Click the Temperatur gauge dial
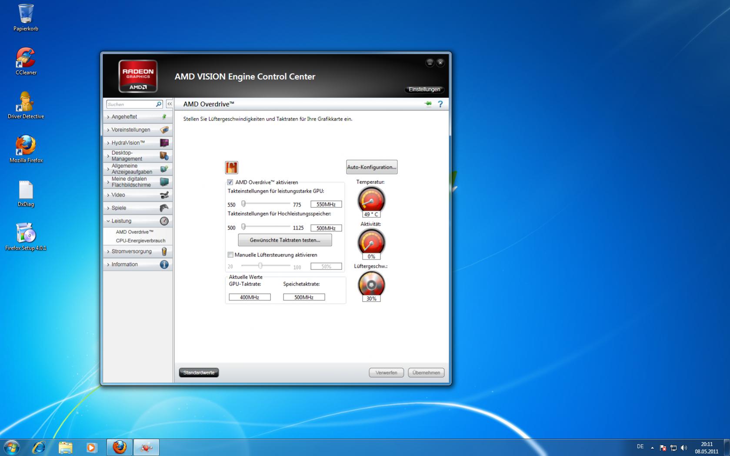 371,200
